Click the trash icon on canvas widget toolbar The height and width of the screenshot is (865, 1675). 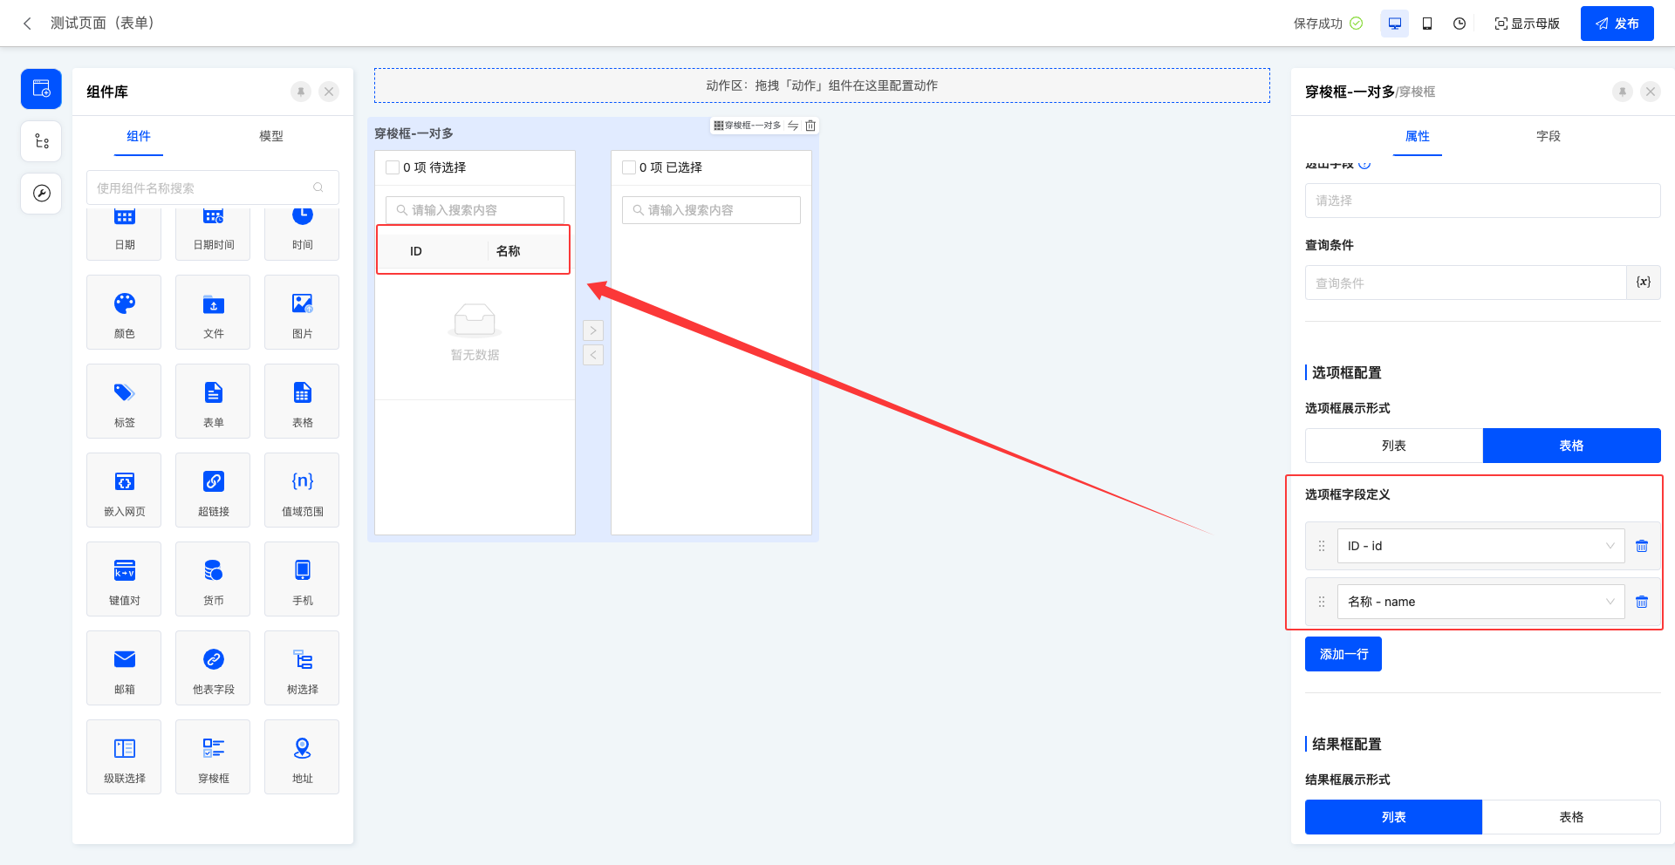810,126
